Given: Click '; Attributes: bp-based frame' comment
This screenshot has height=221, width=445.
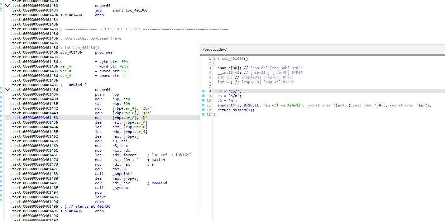Looking at the screenshot, I should tap(91, 38).
